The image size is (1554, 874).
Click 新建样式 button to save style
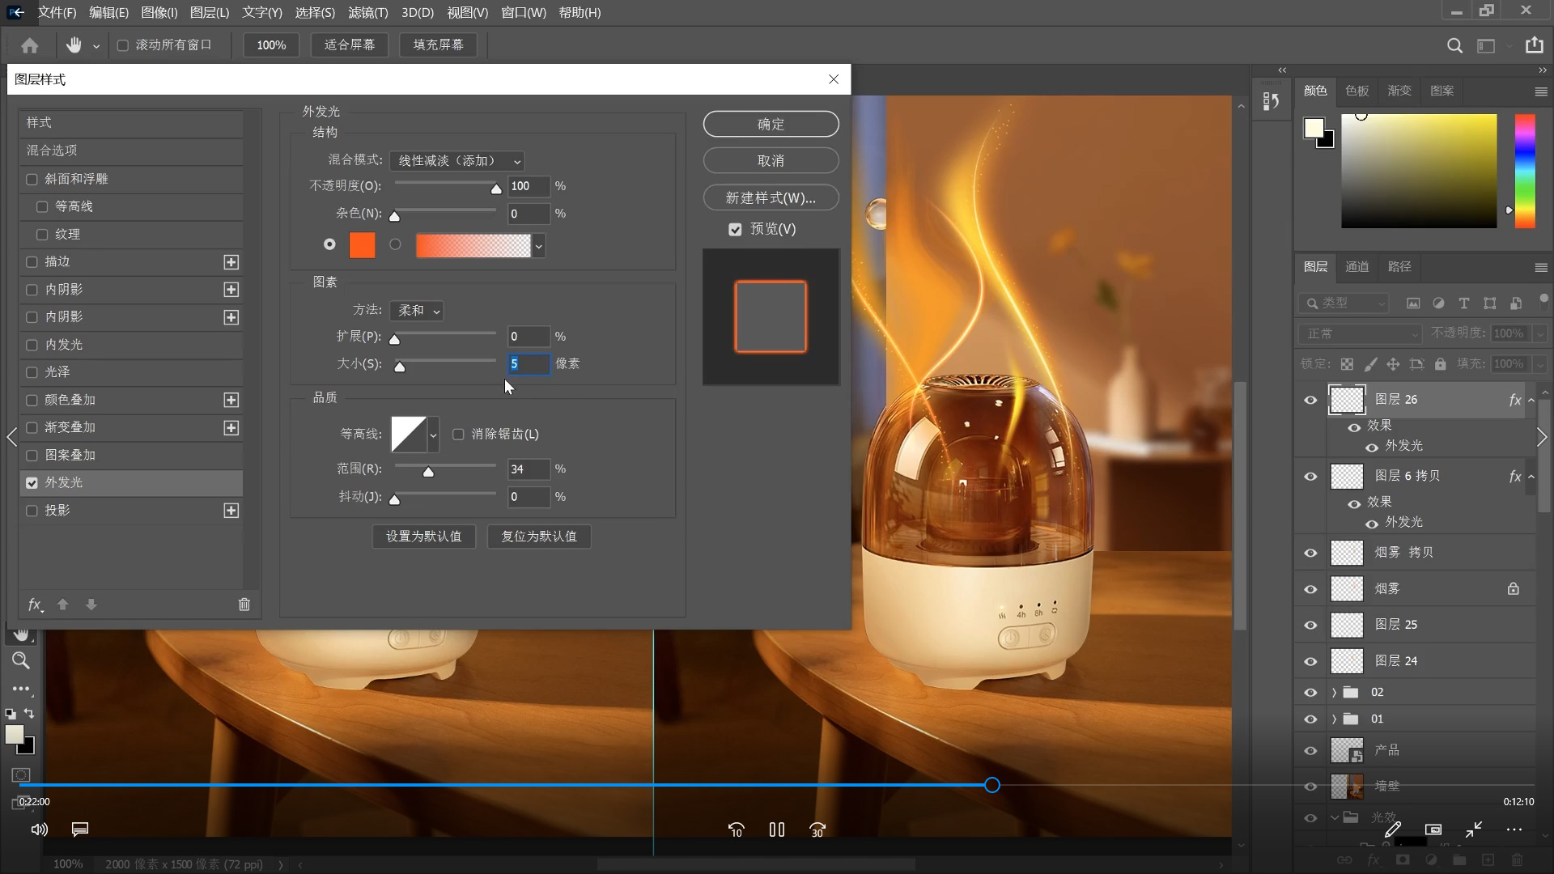pos(770,197)
